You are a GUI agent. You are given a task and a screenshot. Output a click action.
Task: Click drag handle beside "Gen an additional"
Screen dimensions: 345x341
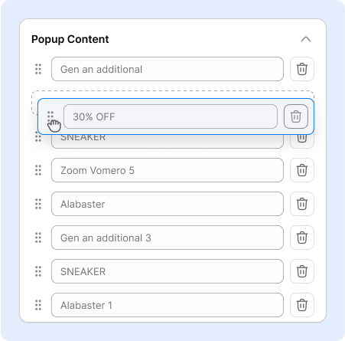[38, 69]
